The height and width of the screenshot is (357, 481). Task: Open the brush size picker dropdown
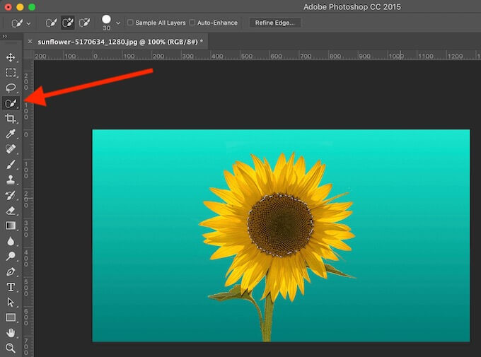pos(118,23)
